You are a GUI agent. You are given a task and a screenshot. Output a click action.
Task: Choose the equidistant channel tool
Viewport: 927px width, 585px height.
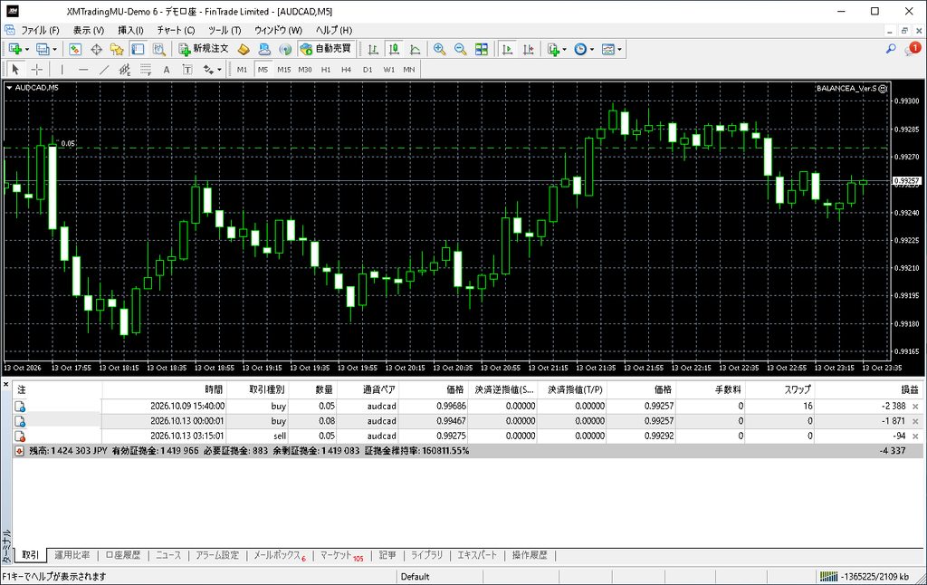point(125,69)
